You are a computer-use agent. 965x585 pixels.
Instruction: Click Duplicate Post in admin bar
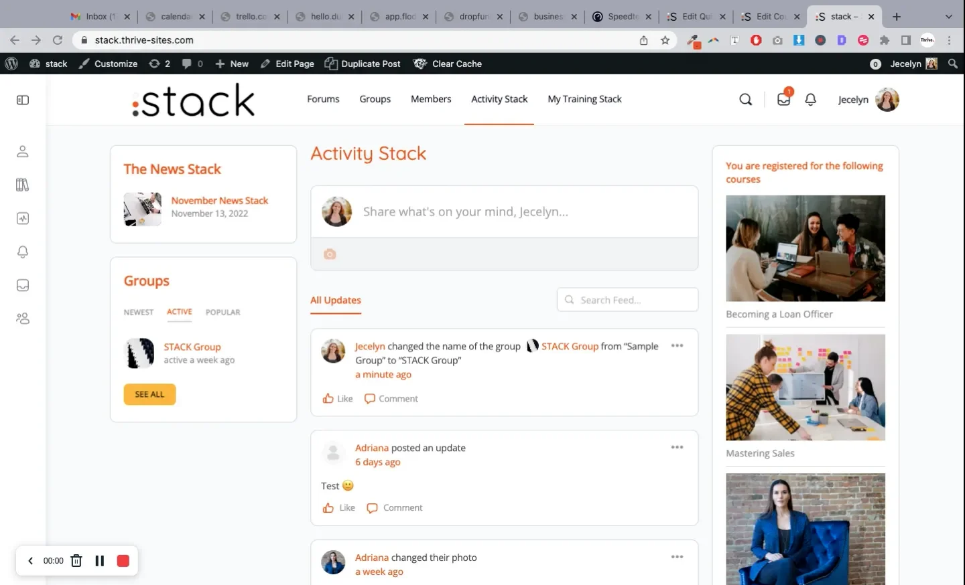coord(363,64)
